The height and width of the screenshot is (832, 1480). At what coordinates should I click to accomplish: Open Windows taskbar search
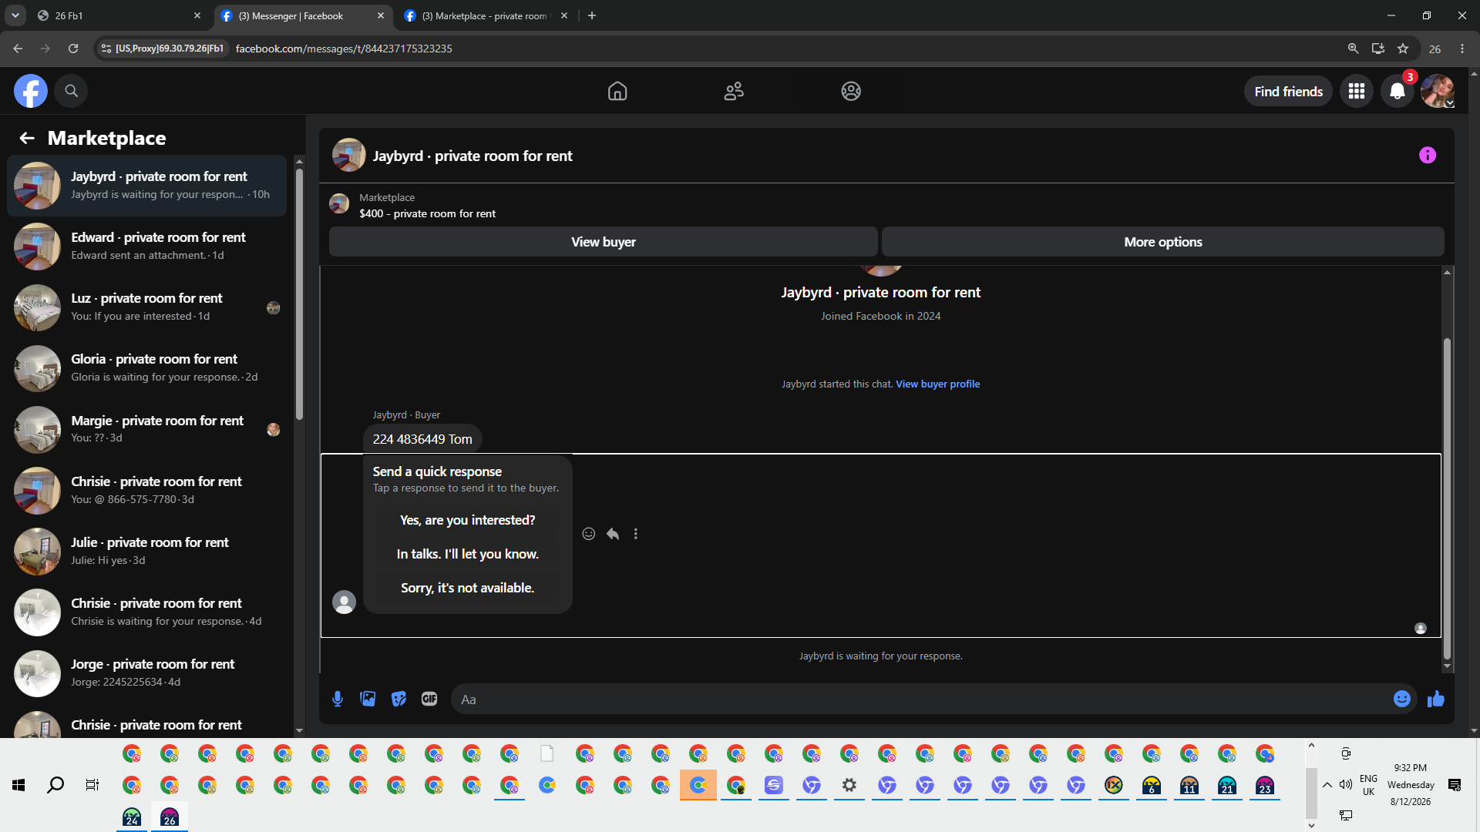pyautogui.click(x=55, y=785)
